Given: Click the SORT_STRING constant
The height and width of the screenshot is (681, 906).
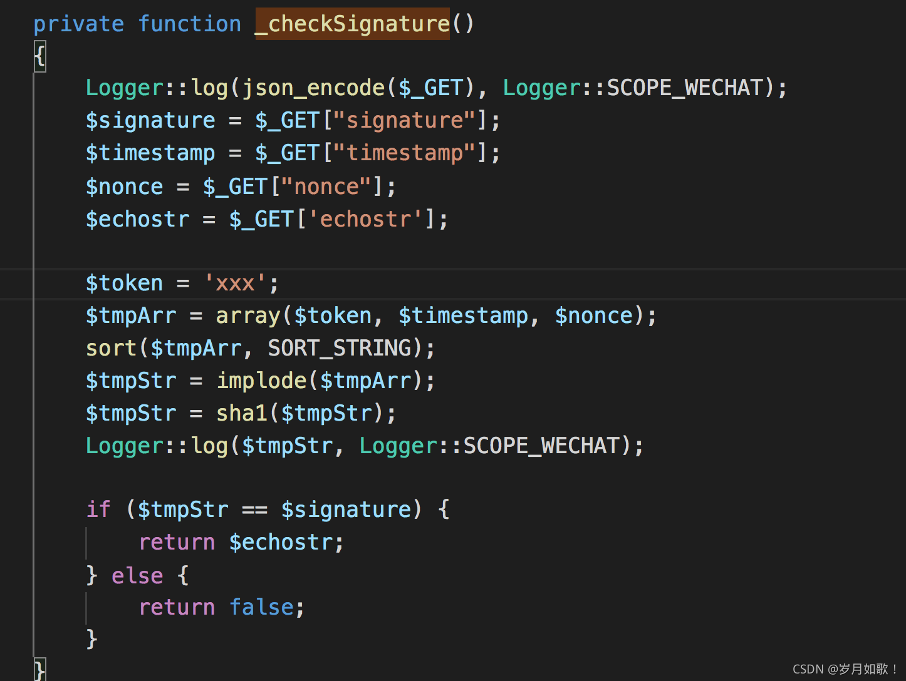Looking at the screenshot, I should click(x=340, y=348).
